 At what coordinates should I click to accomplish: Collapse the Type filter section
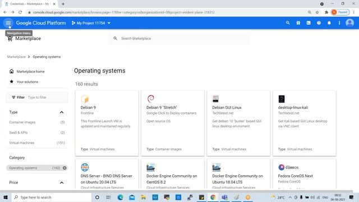[62, 112]
